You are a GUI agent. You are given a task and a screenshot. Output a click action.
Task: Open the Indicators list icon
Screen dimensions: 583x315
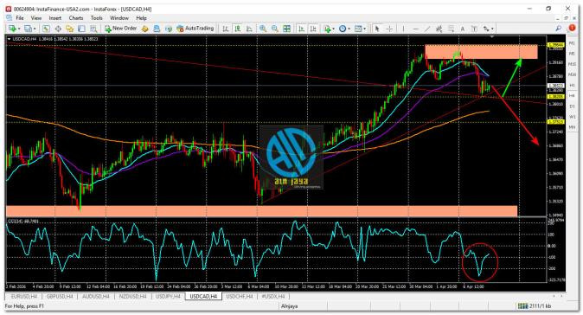point(327,29)
